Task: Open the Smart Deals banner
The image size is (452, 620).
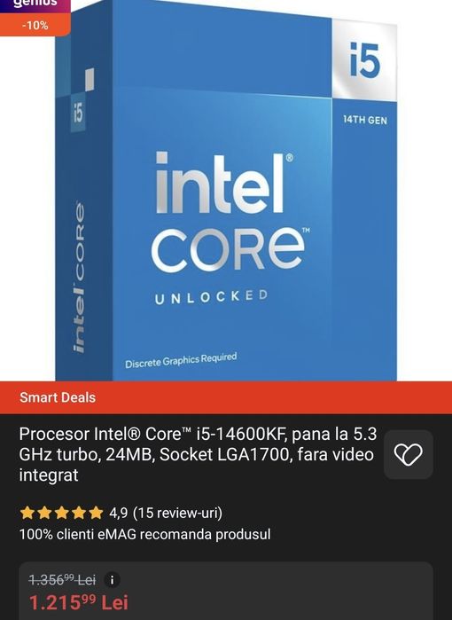Action: tap(226, 397)
